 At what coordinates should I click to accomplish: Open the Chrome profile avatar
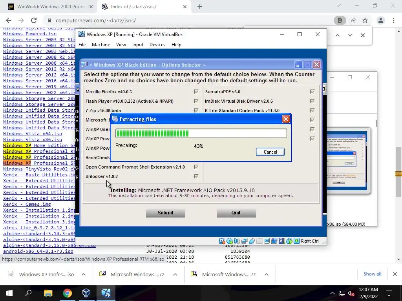click(x=381, y=20)
